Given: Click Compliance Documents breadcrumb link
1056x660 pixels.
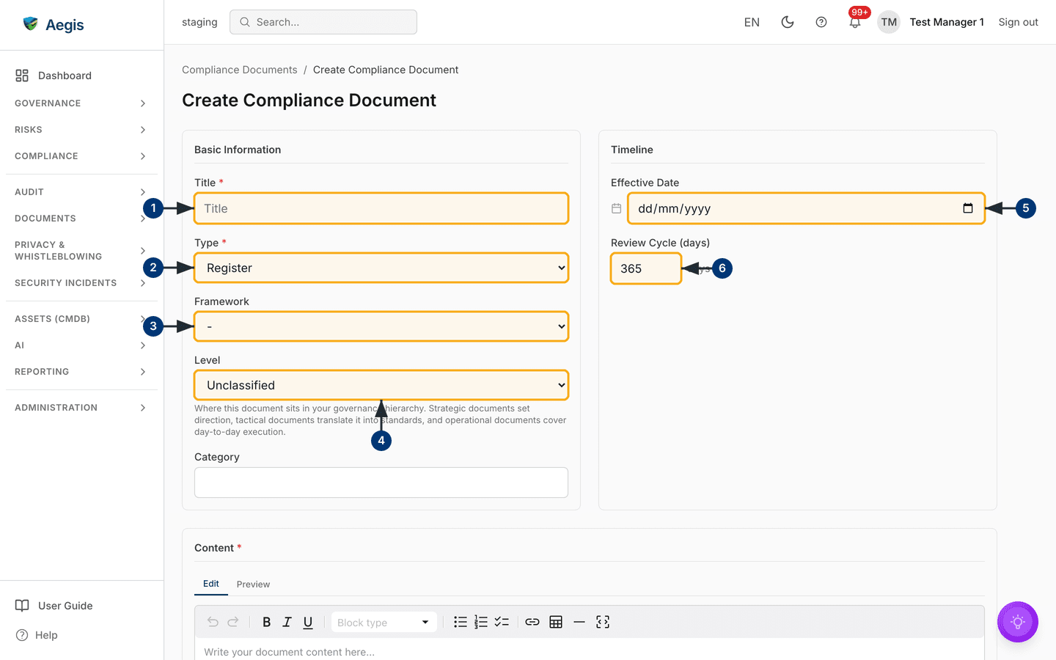Looking at the screenshot, I should pos(240,70).
